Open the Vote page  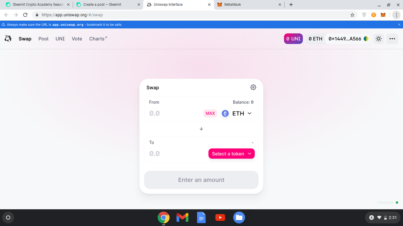coord(77,39)
